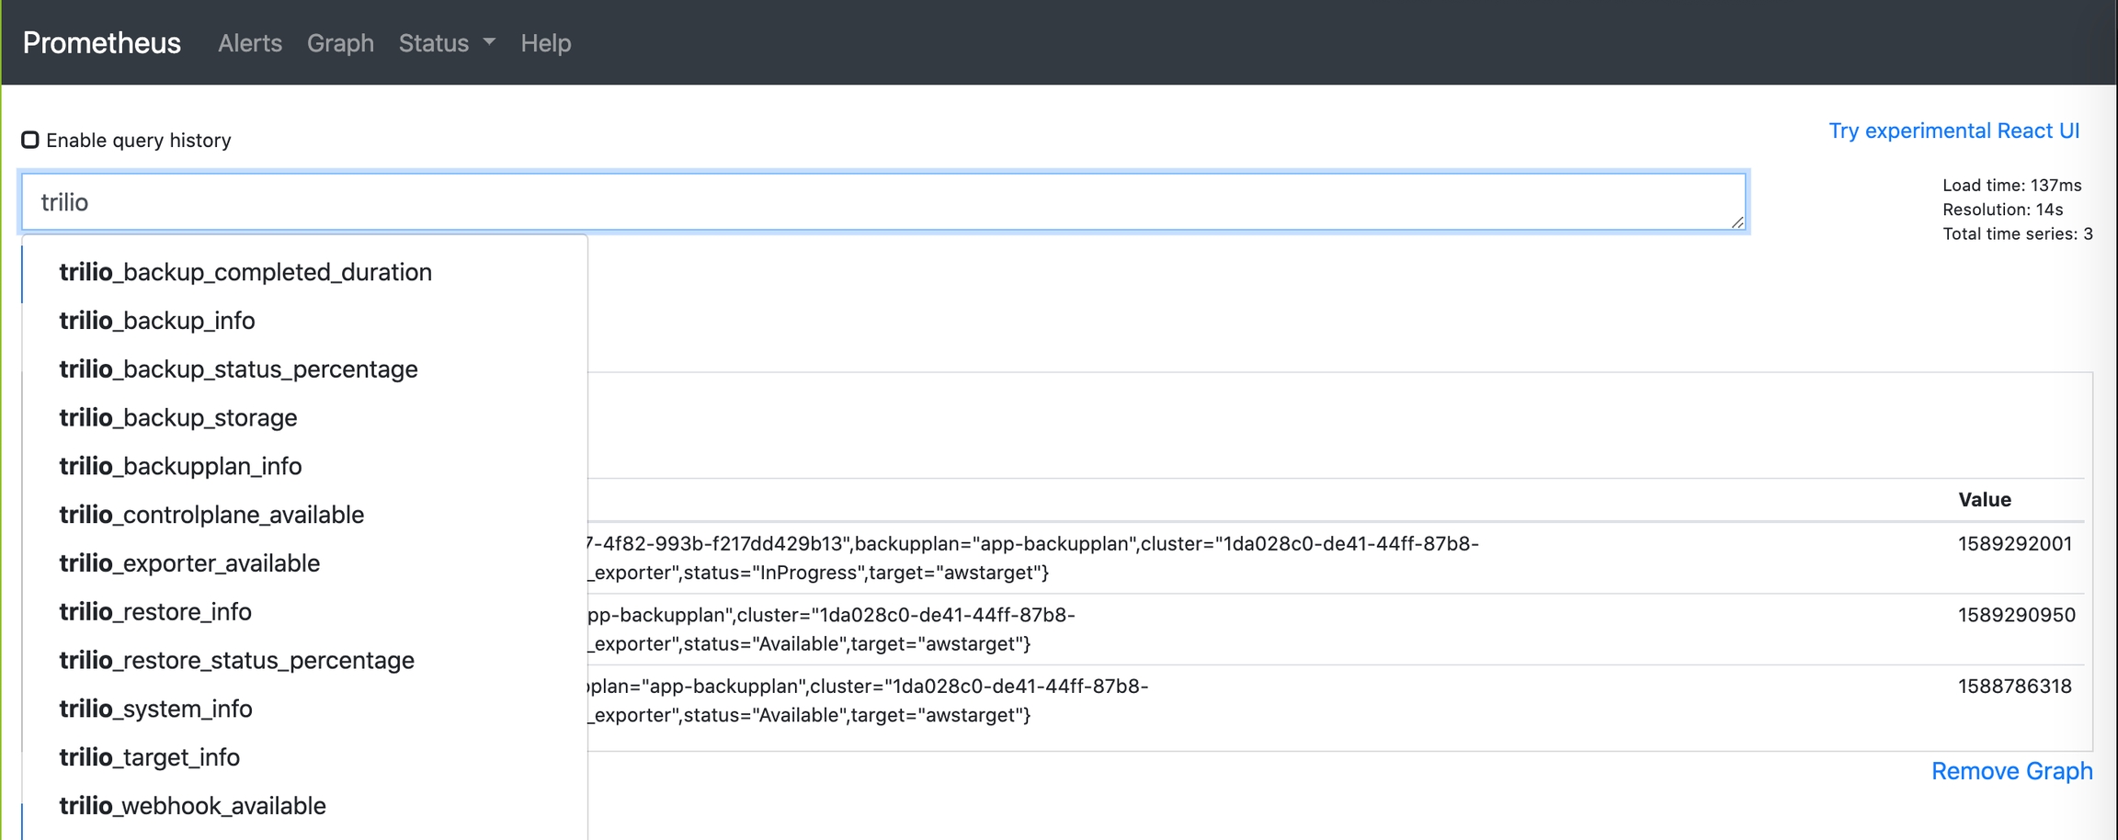Screen dimensions: 2118x840
Task: Go to the Alerts page
Action: [x=249, y=43]
